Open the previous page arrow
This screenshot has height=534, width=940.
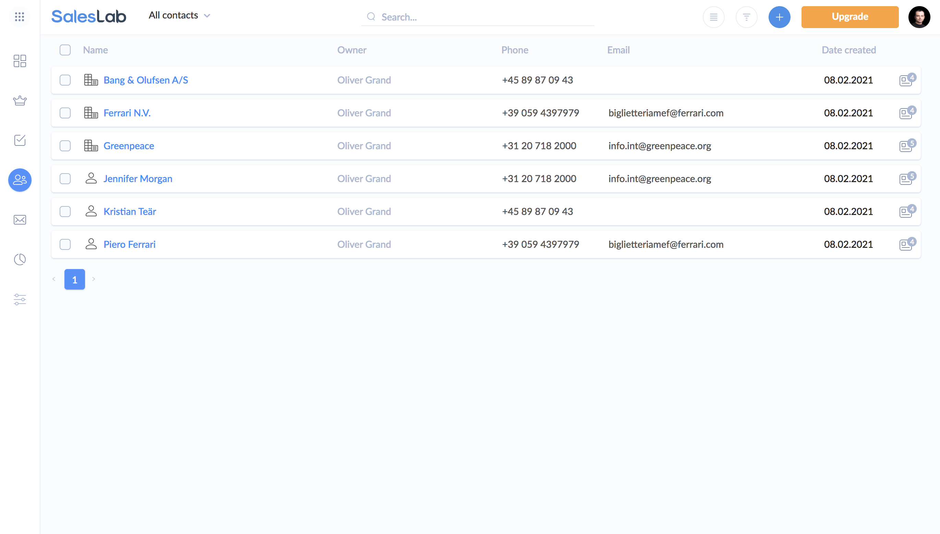54,279
